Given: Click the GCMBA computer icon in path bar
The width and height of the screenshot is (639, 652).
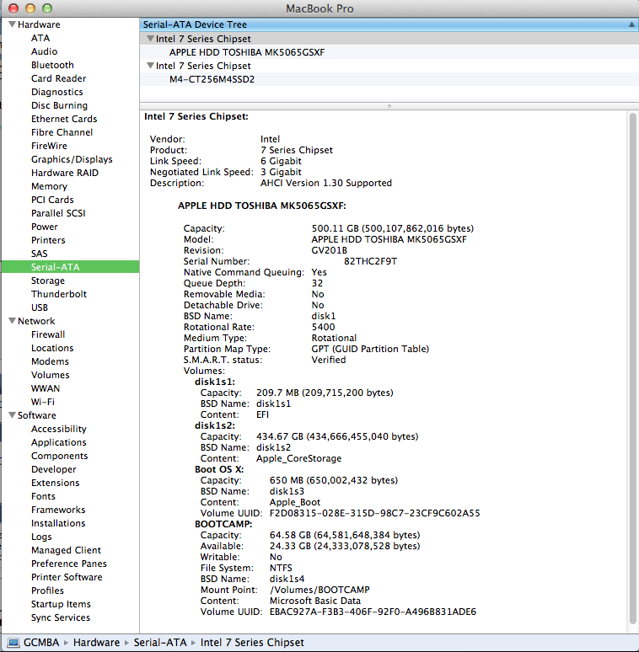Looking at the screenshot, I should coord(13,643).
